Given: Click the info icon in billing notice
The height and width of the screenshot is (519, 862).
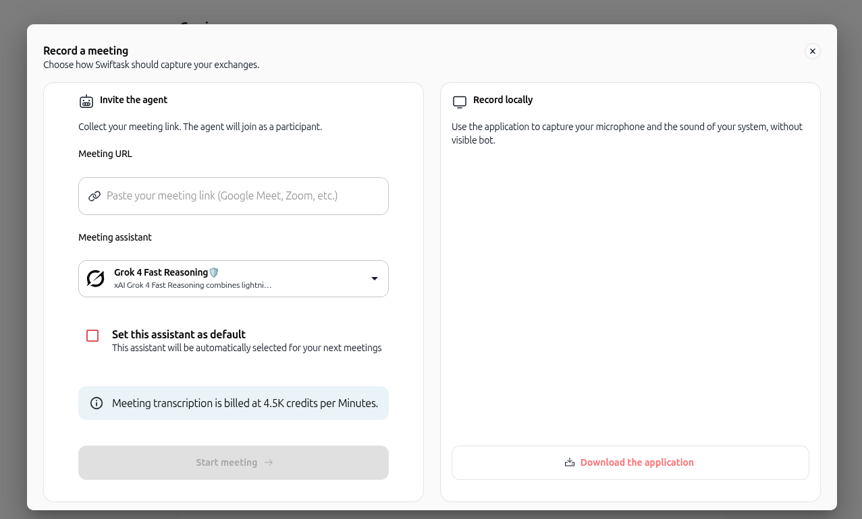Looking at the screenshot, I should [97, 403].
